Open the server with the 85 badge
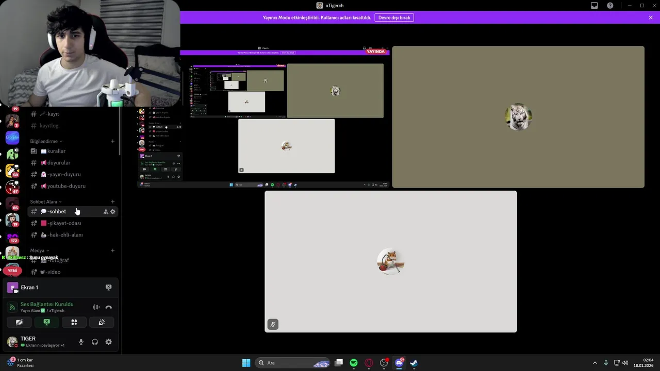 (12, 205)
